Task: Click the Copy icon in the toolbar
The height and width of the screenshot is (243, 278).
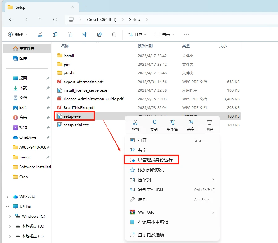Action: pyautogui.click(x=55, y=35)
